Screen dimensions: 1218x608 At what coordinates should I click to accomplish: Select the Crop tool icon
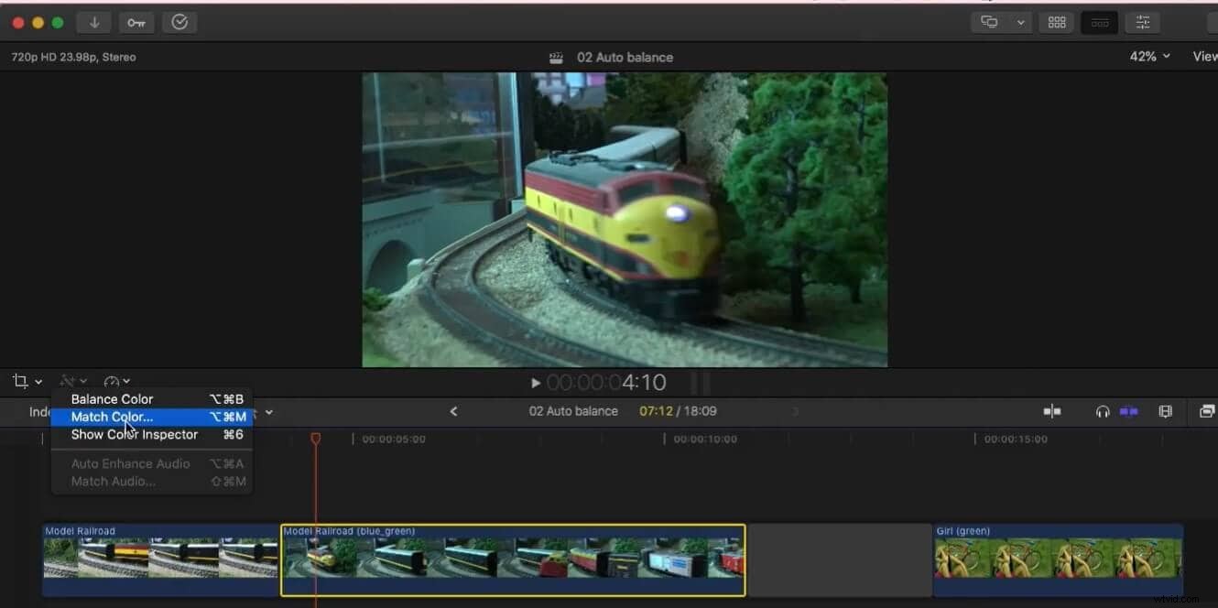(x=21, y=381)
